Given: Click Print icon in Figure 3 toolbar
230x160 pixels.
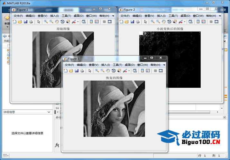Looking at the screenshot, I should 82,71.
